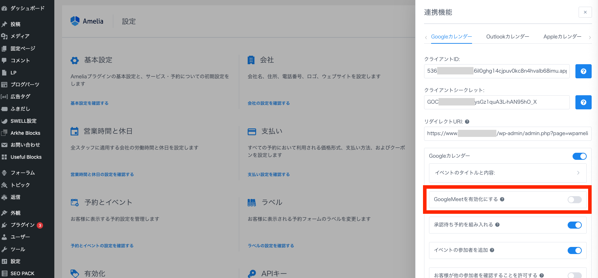Click the redirect URI info tooltip icon
This screenshot has height=278, width=598.
pos(467,122)
